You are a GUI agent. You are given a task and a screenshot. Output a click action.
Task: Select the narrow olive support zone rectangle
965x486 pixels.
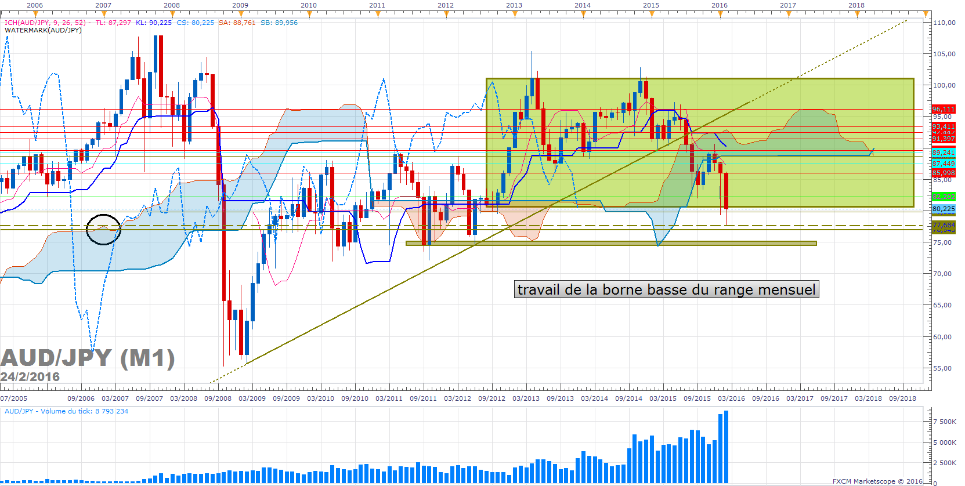tap(611, 244)
